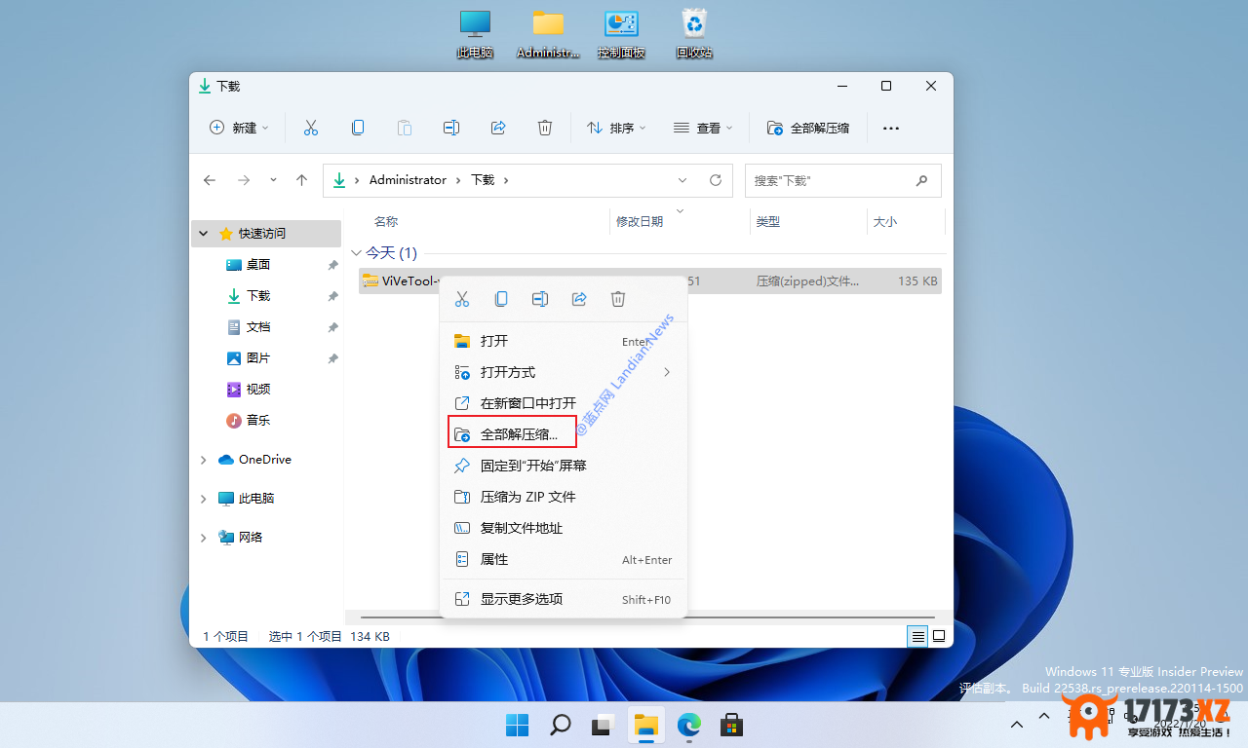Viewport: 1248px width, 748px height.
Task: Click the Delete trash icon in the context menu
Action: (x=618, y=299)
